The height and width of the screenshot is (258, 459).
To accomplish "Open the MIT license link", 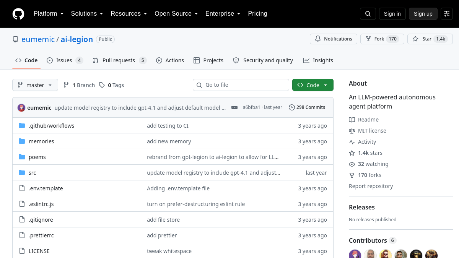I will tap(368, 131).
